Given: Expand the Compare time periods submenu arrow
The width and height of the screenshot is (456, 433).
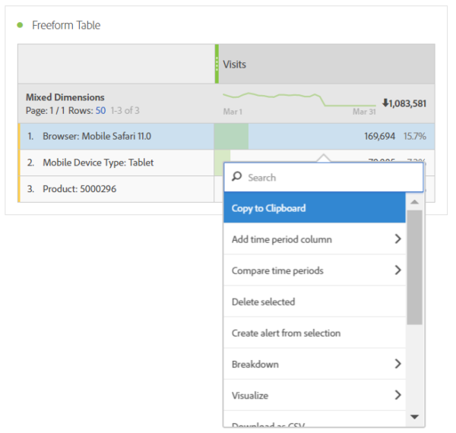Looking at the screenshot, I should click(x=397, y=270).
